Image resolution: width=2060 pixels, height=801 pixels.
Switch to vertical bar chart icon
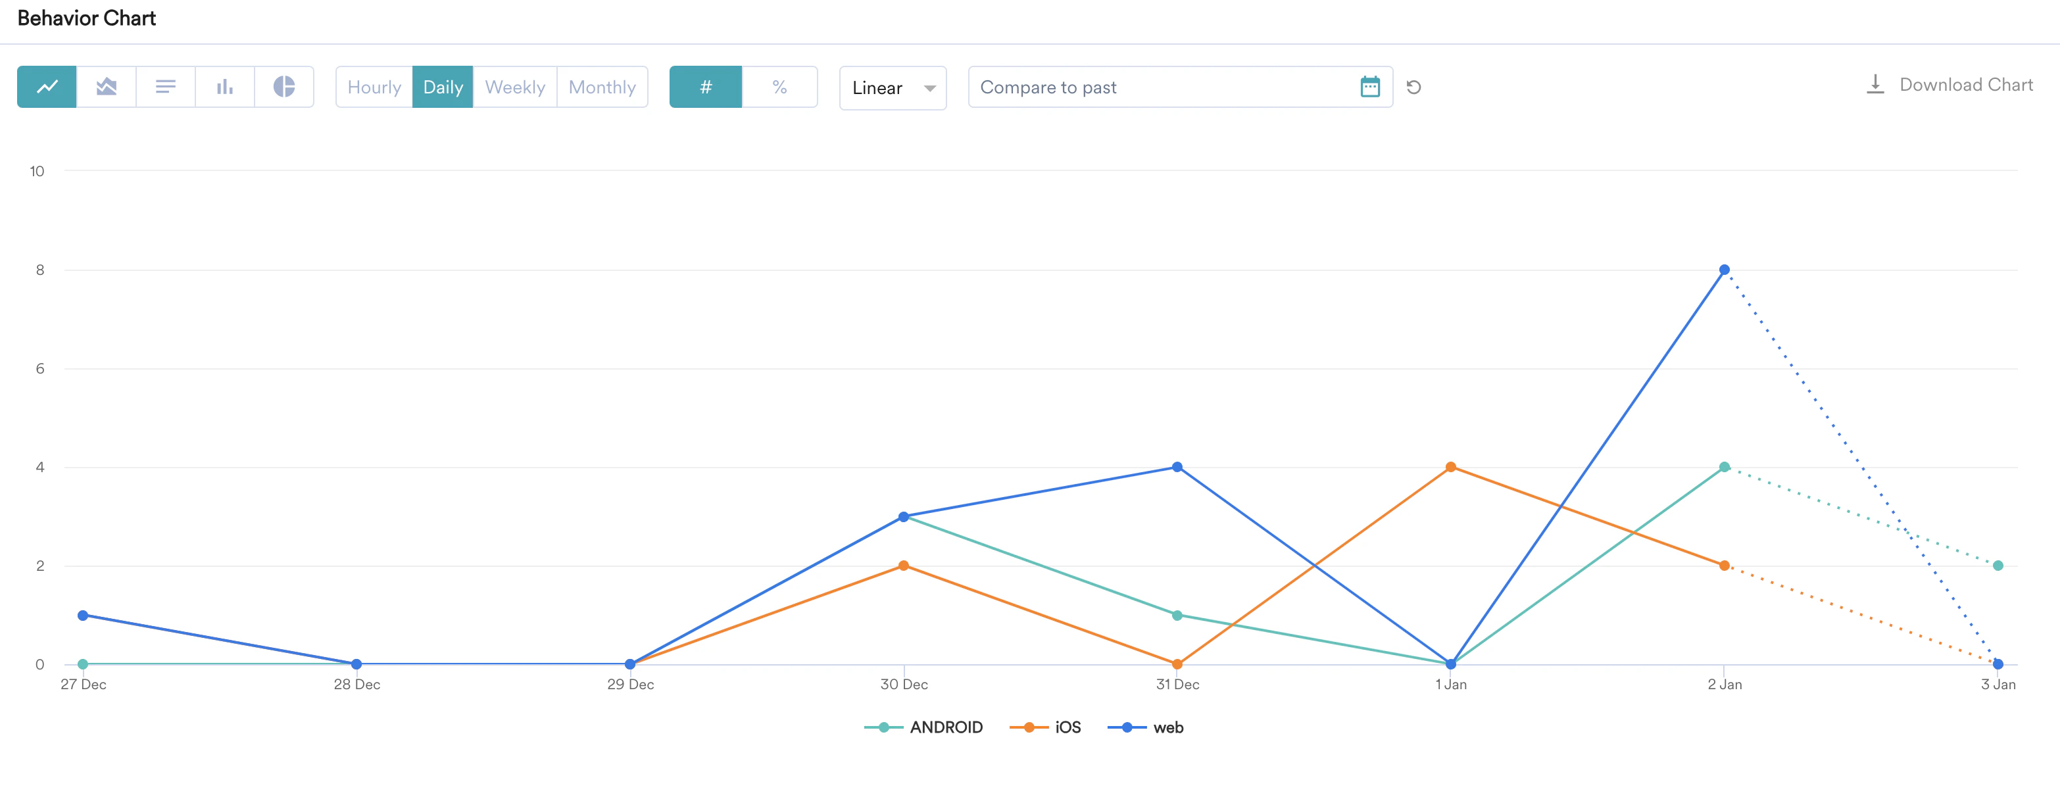tap(225, 86)
